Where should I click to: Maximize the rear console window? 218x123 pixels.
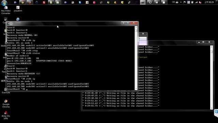[203, 42]
